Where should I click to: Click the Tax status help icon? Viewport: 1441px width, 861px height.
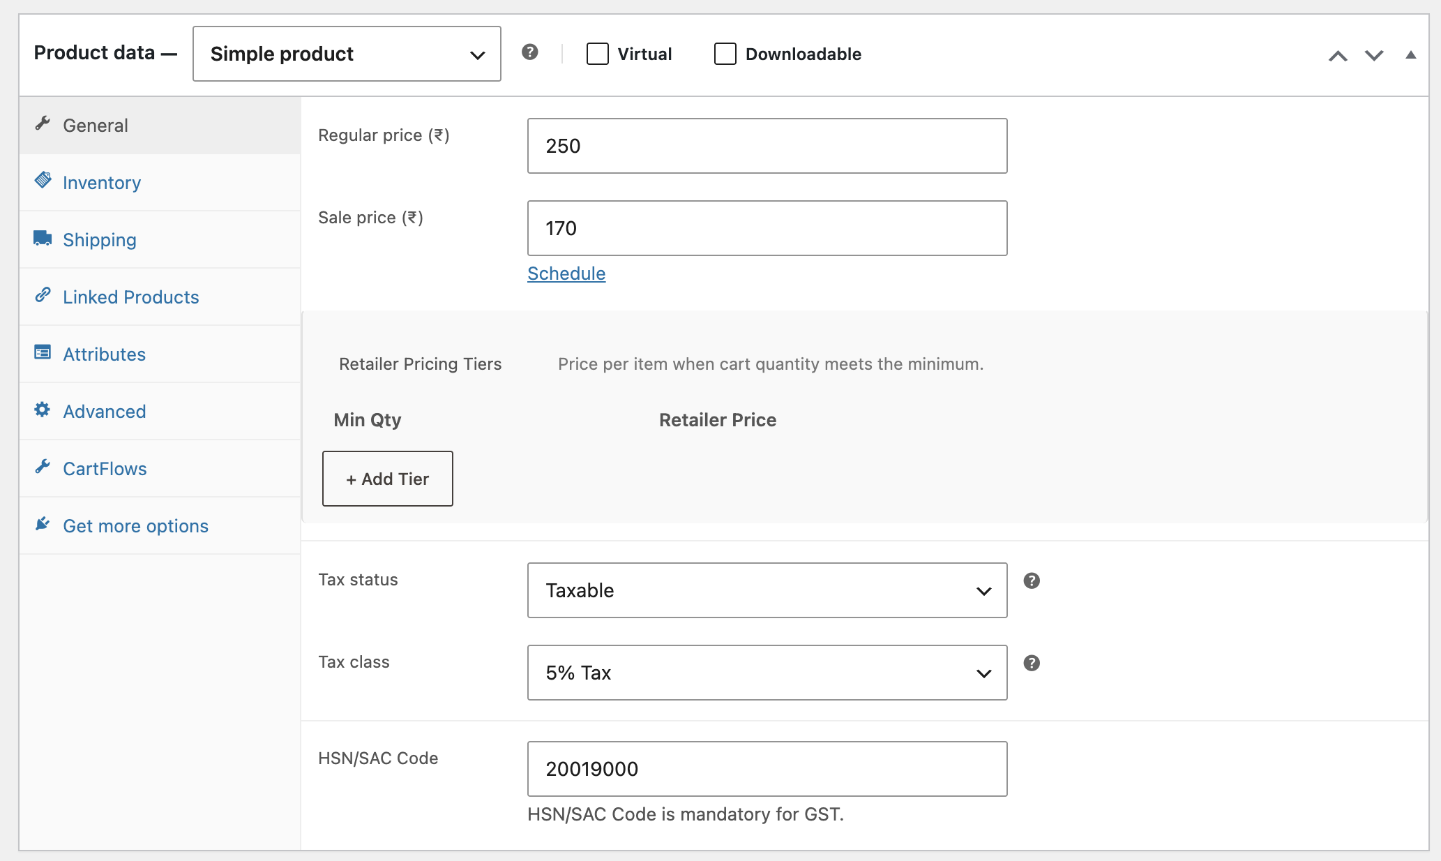[1032, 581]
